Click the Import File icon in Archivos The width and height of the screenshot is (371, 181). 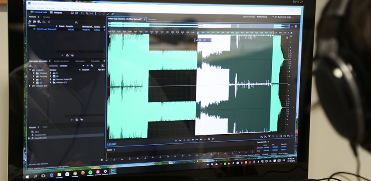35,21
